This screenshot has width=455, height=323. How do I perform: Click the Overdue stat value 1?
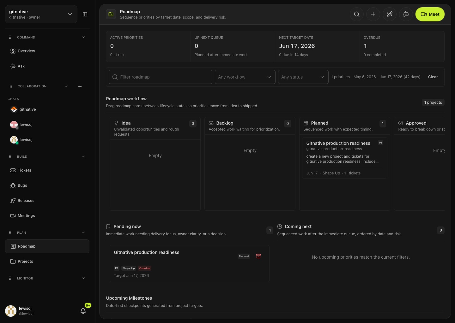(365, 46)
